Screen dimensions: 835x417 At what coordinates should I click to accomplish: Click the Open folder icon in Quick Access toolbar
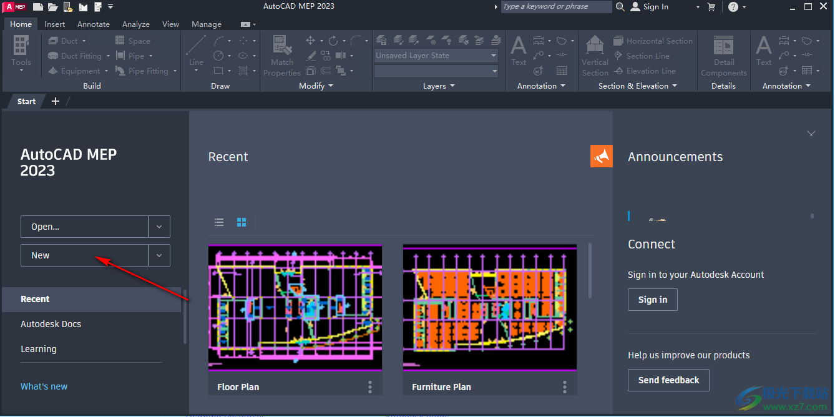coord(53,7)
